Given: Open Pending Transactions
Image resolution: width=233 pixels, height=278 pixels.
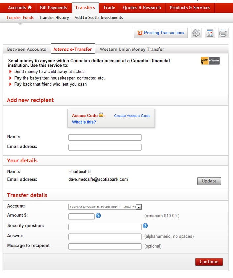Looking at the screenshot, I should coord(161,33).
